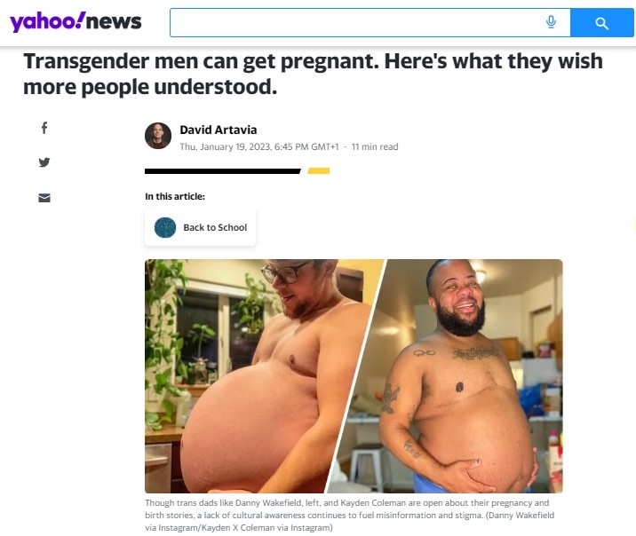Screen dimensions: 636x536
Task: Click the microphone voice search icon
Action: pos(551,22)
